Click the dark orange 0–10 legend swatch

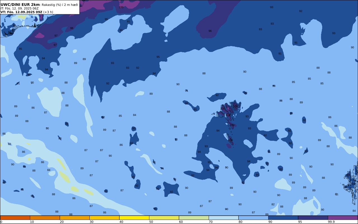click(x=15, y=218)
